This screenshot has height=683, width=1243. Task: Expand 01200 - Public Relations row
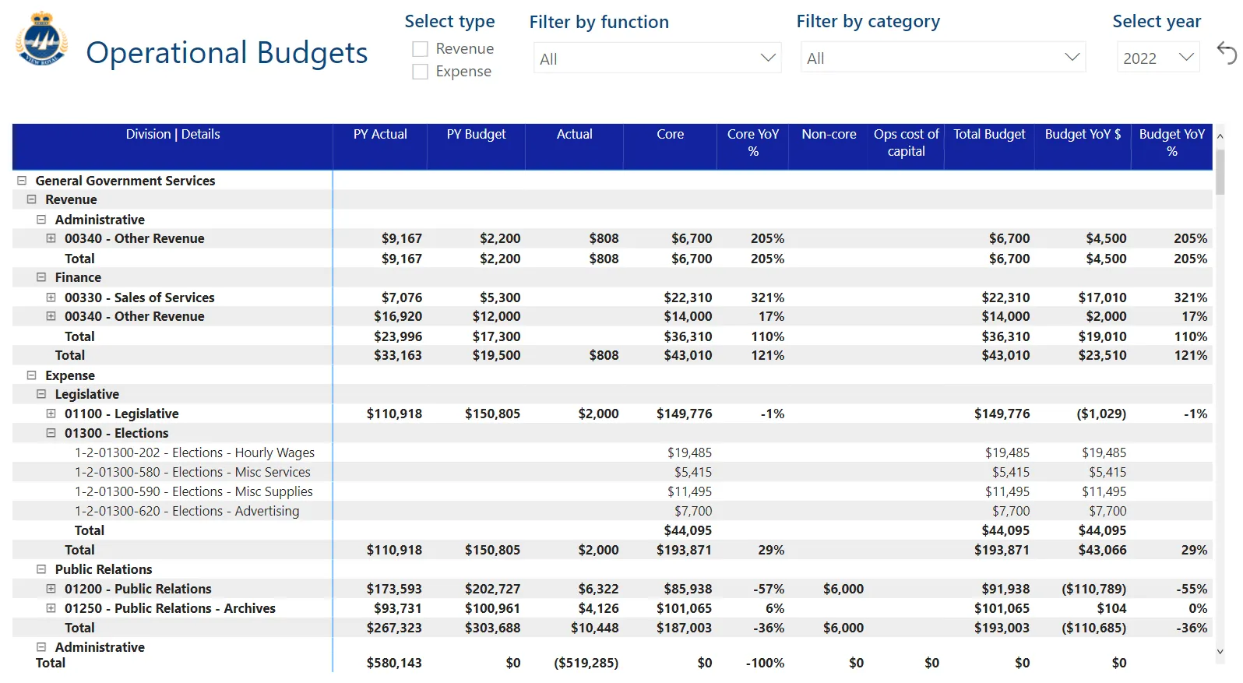click(51, 589)
